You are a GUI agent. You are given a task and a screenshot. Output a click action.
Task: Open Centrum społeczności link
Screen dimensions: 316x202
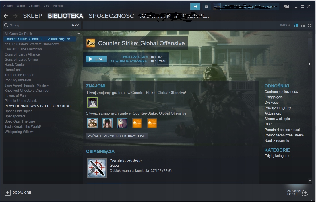pyautogui.click(x=282, y=91)
